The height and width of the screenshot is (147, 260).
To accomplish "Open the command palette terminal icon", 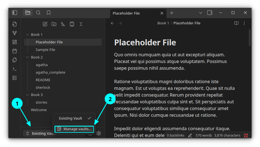I will click(x=15, y=69).
